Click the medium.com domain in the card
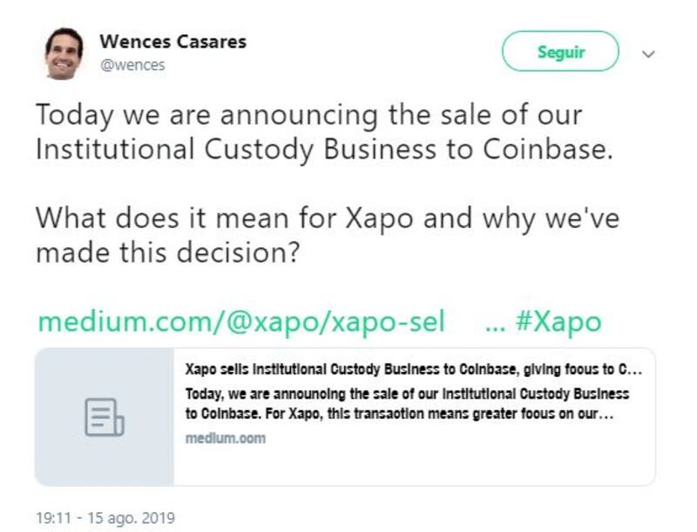697x532 pixels. tap(226, 438)
